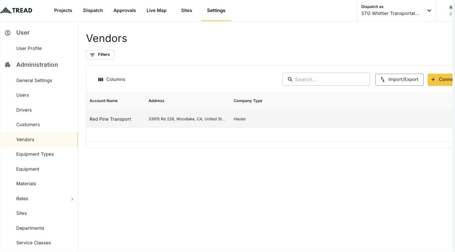Switch to the Live Map tab
The image size is (455, 252).
pyautogui.click(x=156, y=11)
